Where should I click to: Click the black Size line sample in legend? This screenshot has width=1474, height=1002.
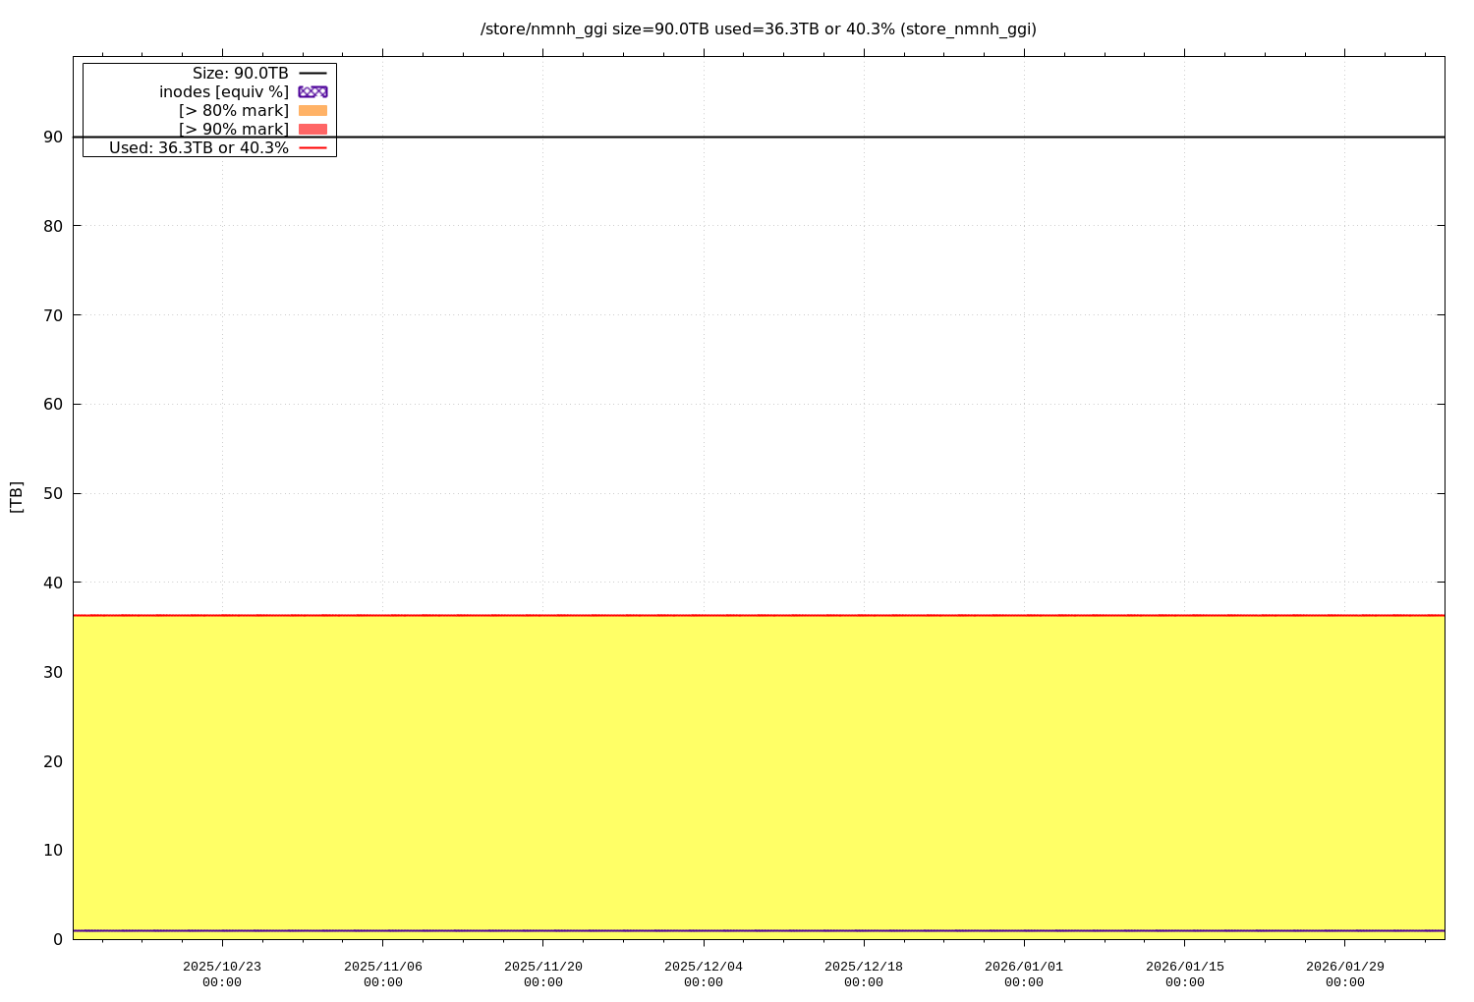(312, 74)
